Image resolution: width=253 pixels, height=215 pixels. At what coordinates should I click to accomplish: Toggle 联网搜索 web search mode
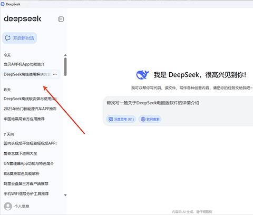(150, 119)
